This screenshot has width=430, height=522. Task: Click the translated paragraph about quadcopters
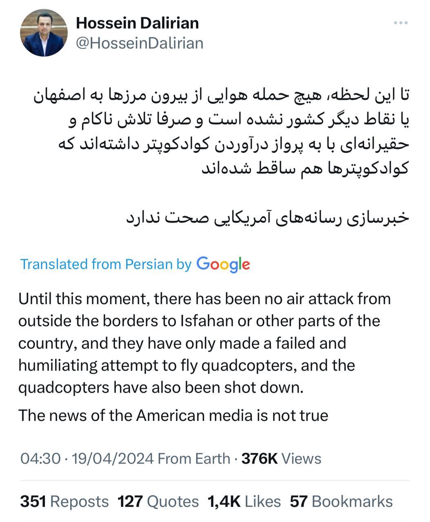204,343
